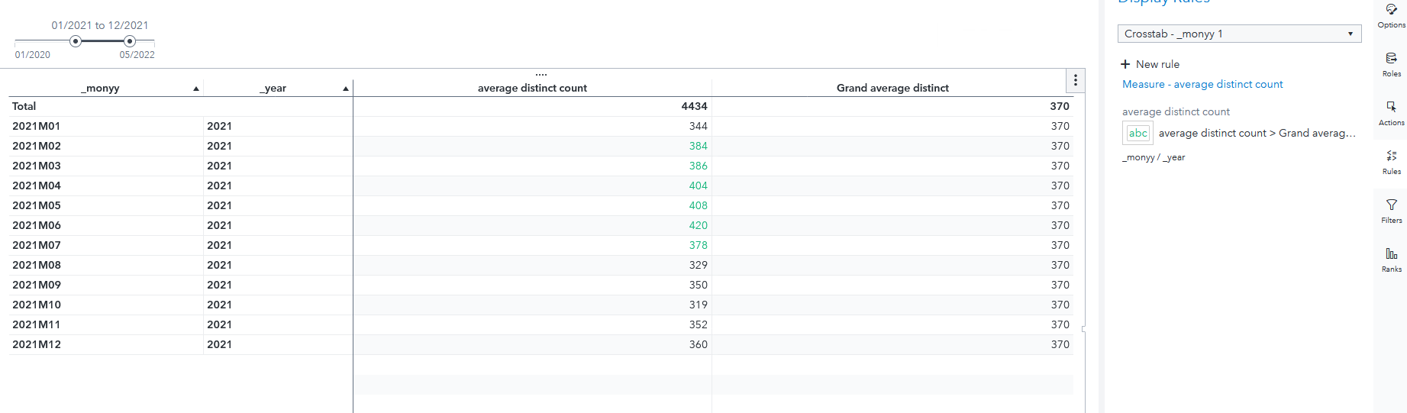Open the Ranks pane
The height and width of the screenshot is (413, 1407).
[1391, 259]
